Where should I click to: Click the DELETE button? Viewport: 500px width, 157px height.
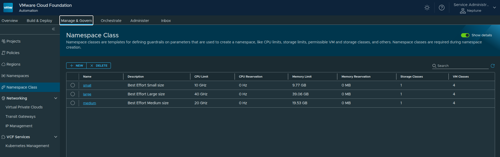click(x=99, y=66)
